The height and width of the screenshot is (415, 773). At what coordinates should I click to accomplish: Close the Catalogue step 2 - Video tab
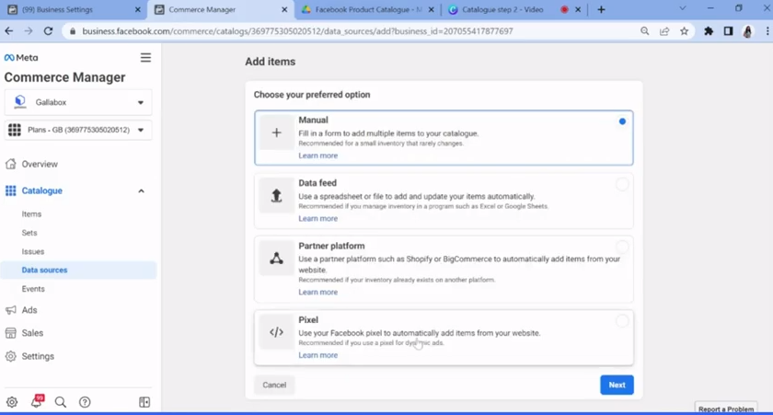(x=578, y=9)
